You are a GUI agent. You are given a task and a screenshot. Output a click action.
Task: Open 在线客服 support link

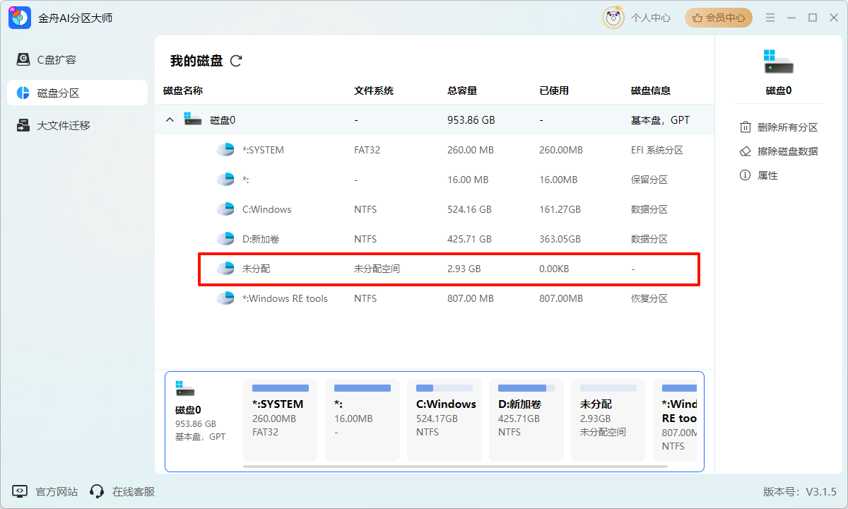point(134,491)
